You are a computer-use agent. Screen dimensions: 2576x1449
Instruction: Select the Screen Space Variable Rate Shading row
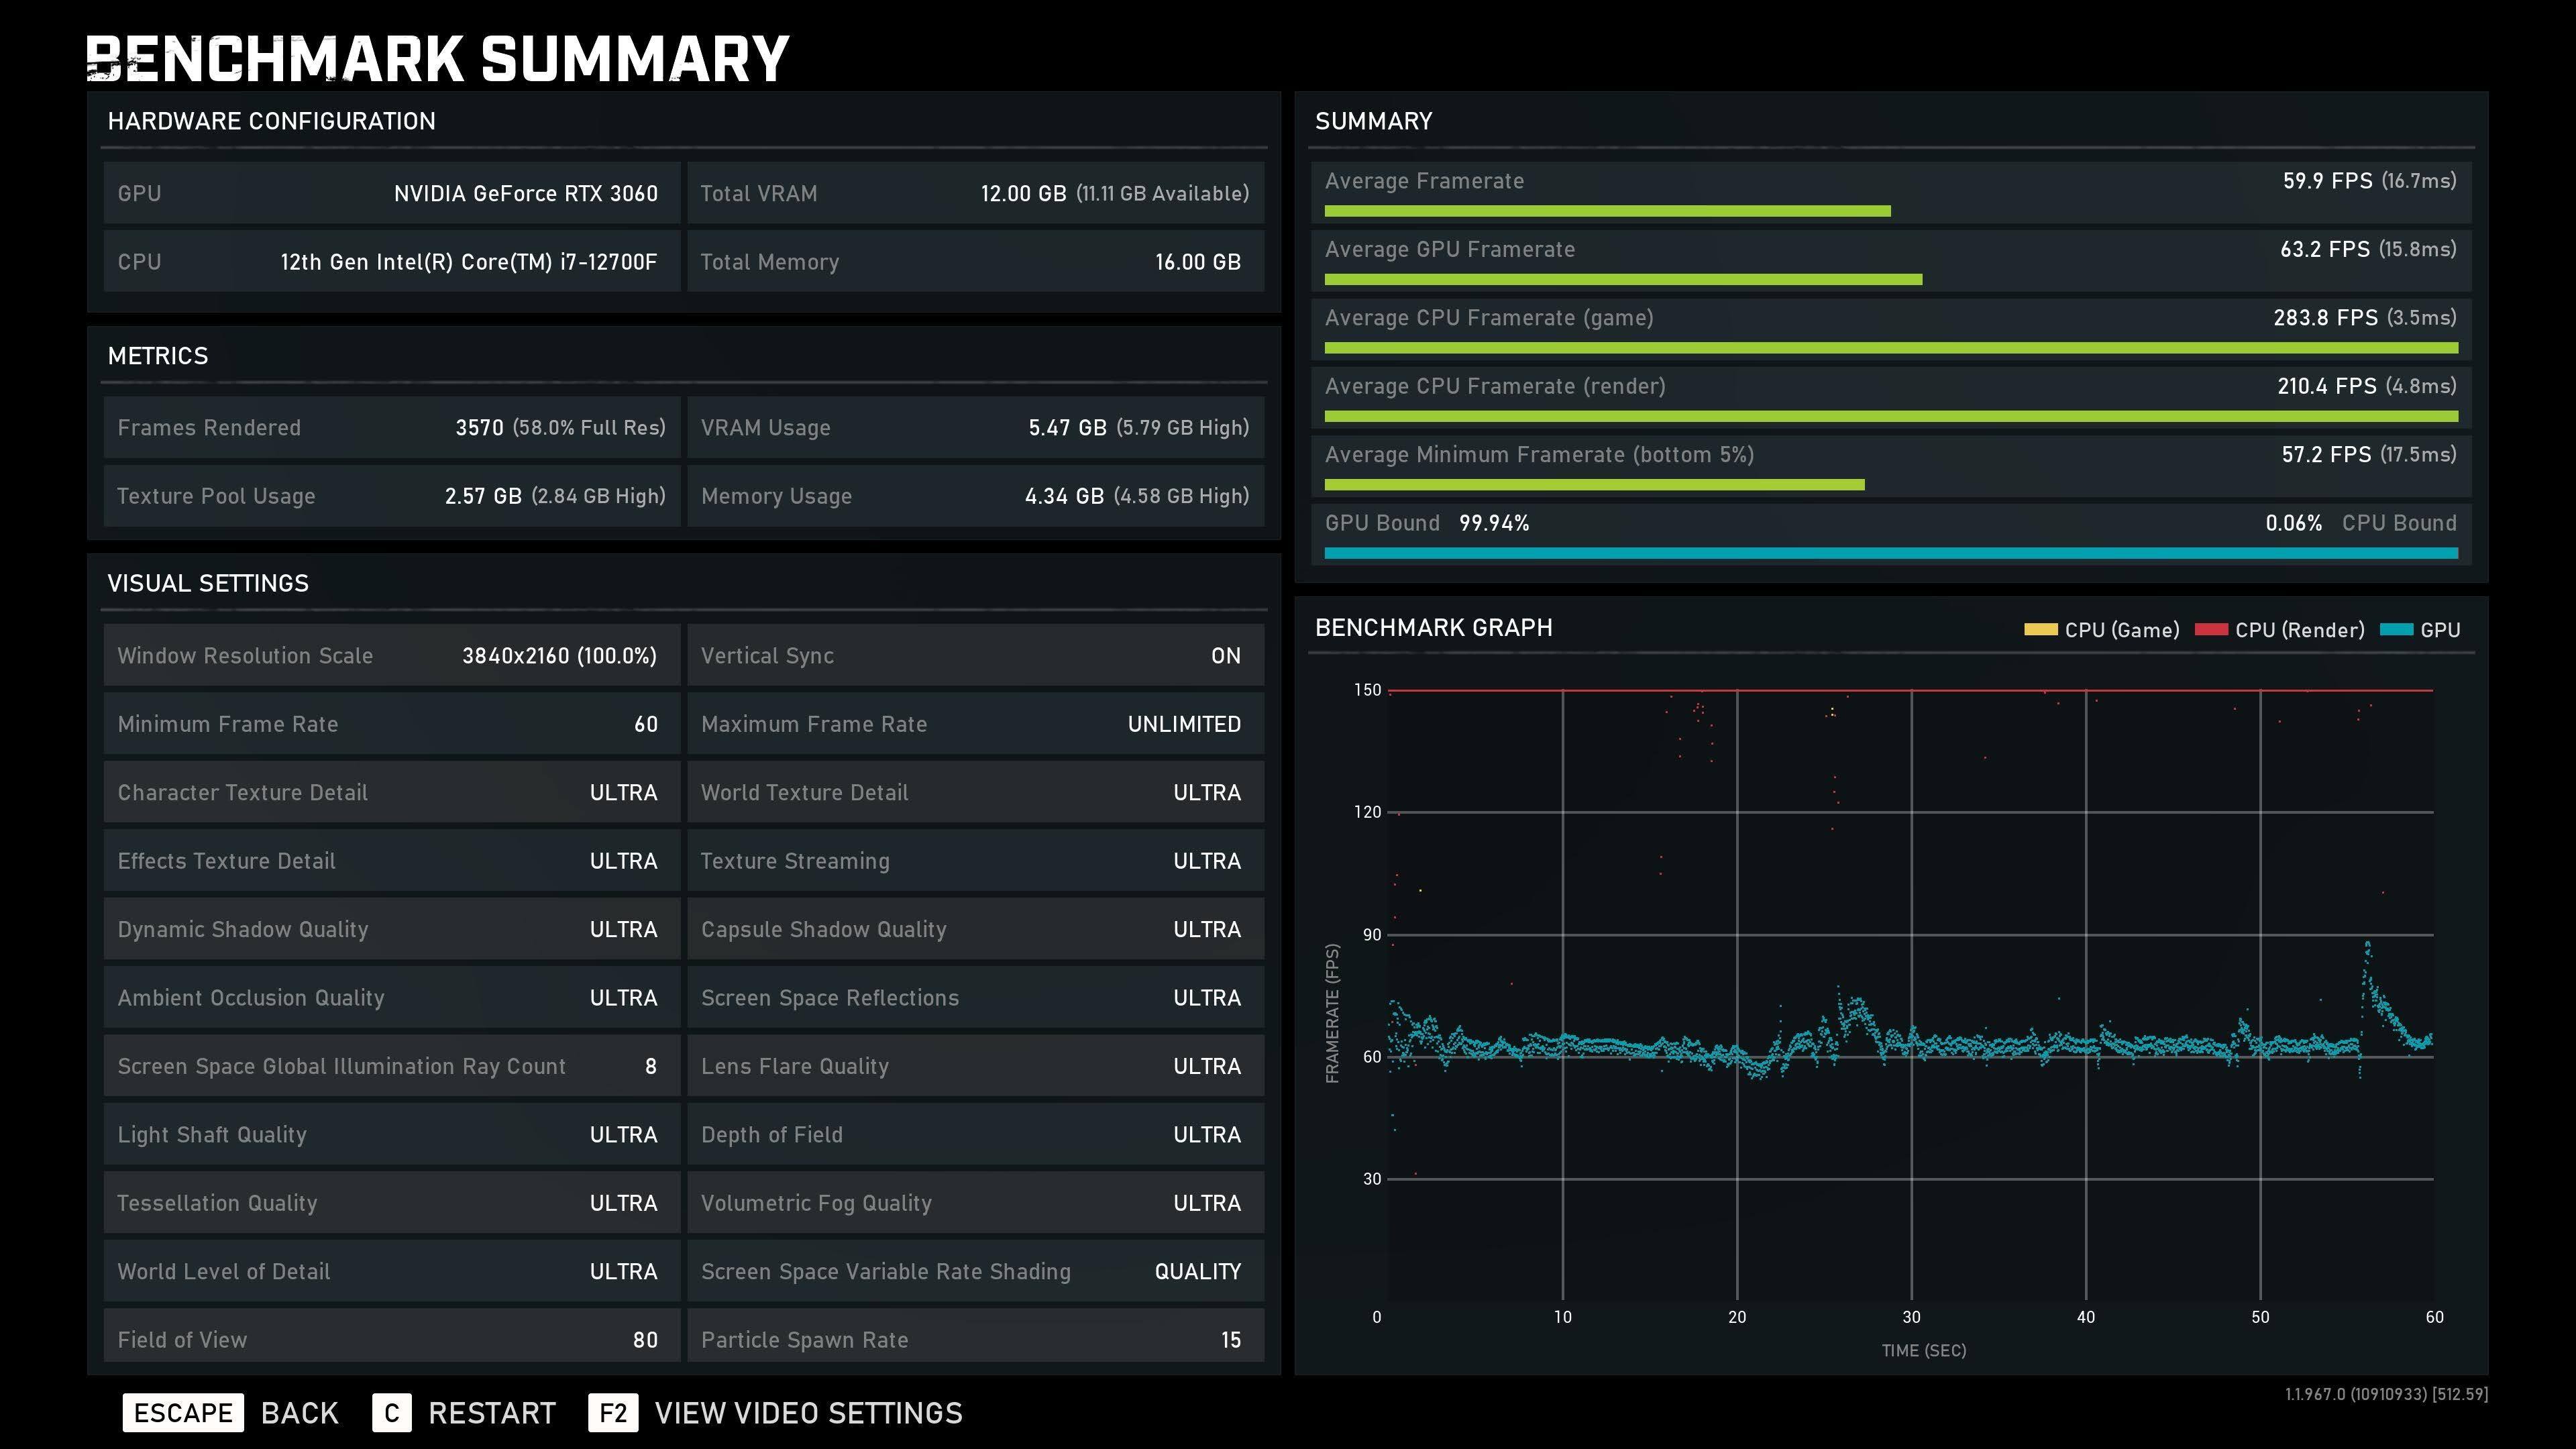[x=975, y=1271]
